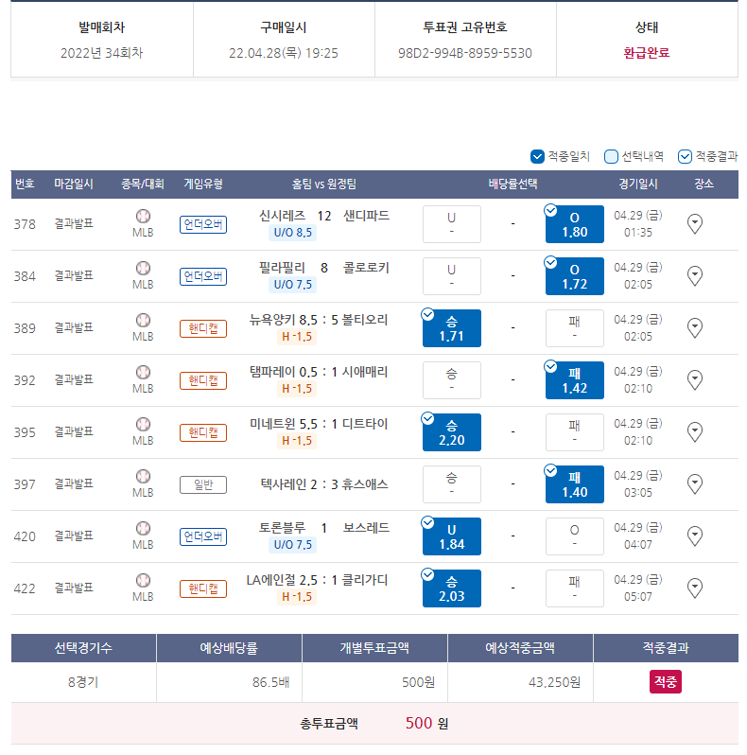Click 토론블루 1 보스레드 matchup text
The width and height of the screenshot is (747, 755).
324,528
